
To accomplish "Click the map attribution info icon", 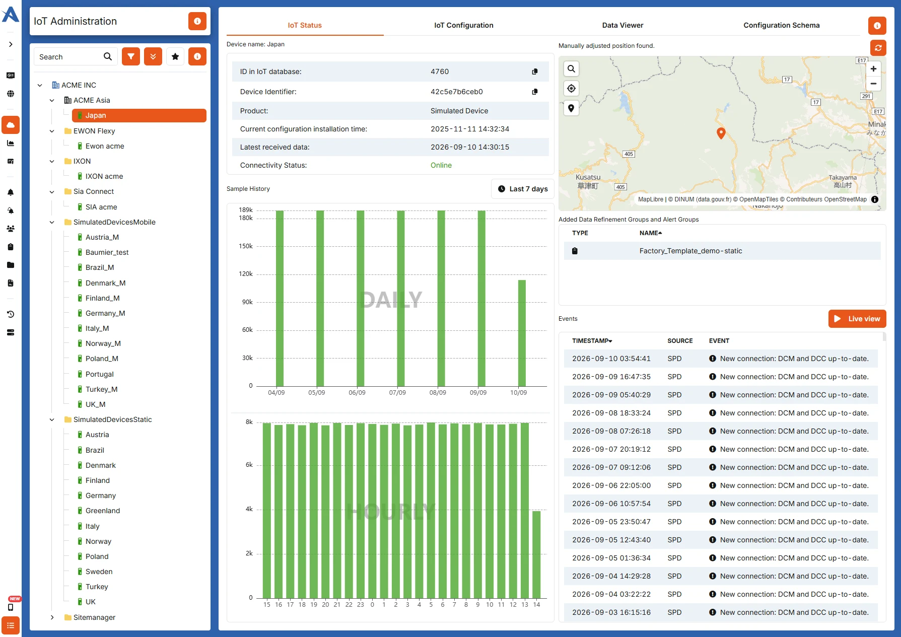I will [x=875, y=199].
